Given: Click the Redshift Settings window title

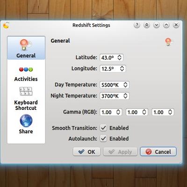Looking at the screenshot, I should 91,25.
